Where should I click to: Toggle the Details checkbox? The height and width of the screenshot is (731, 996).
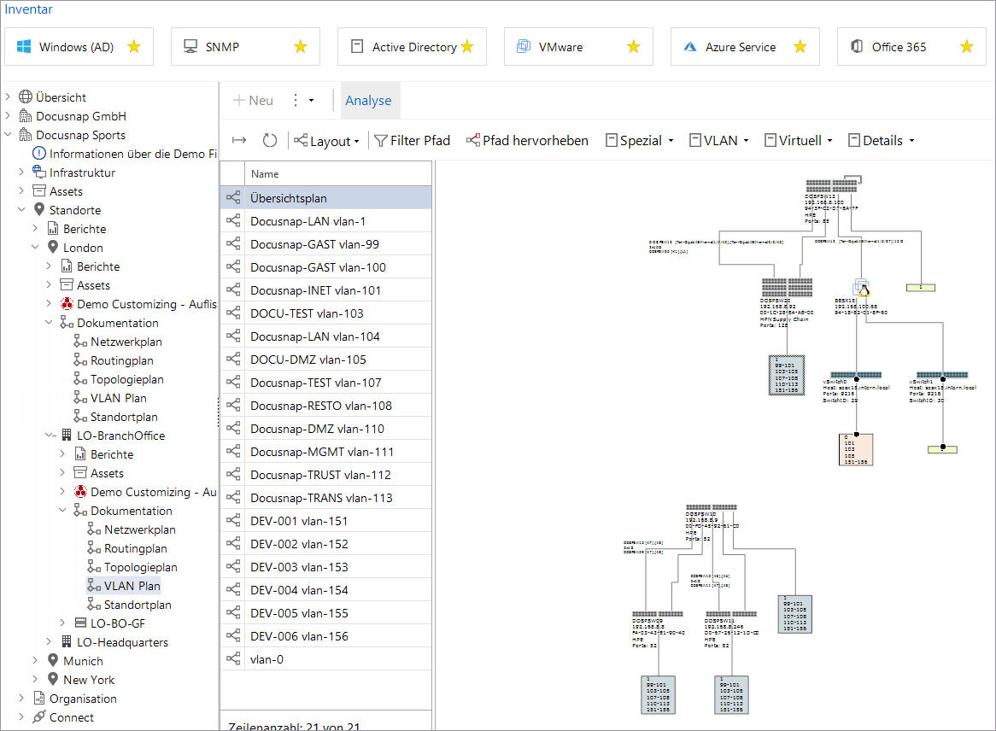point(854,140)
